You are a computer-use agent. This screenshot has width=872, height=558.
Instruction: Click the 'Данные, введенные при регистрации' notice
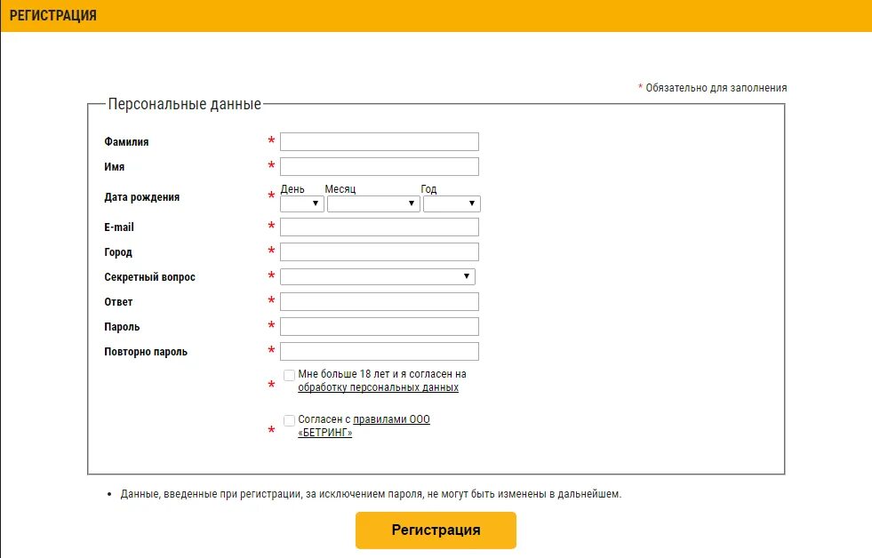click(x=371, y=494)
